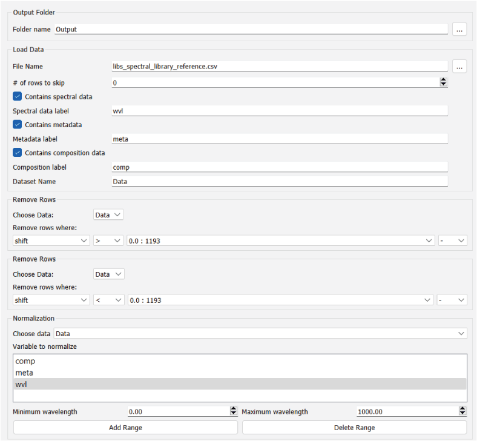Focus the Dataset Name text field
The width and height of the screenshot is (477, 441).
point(280,181)
